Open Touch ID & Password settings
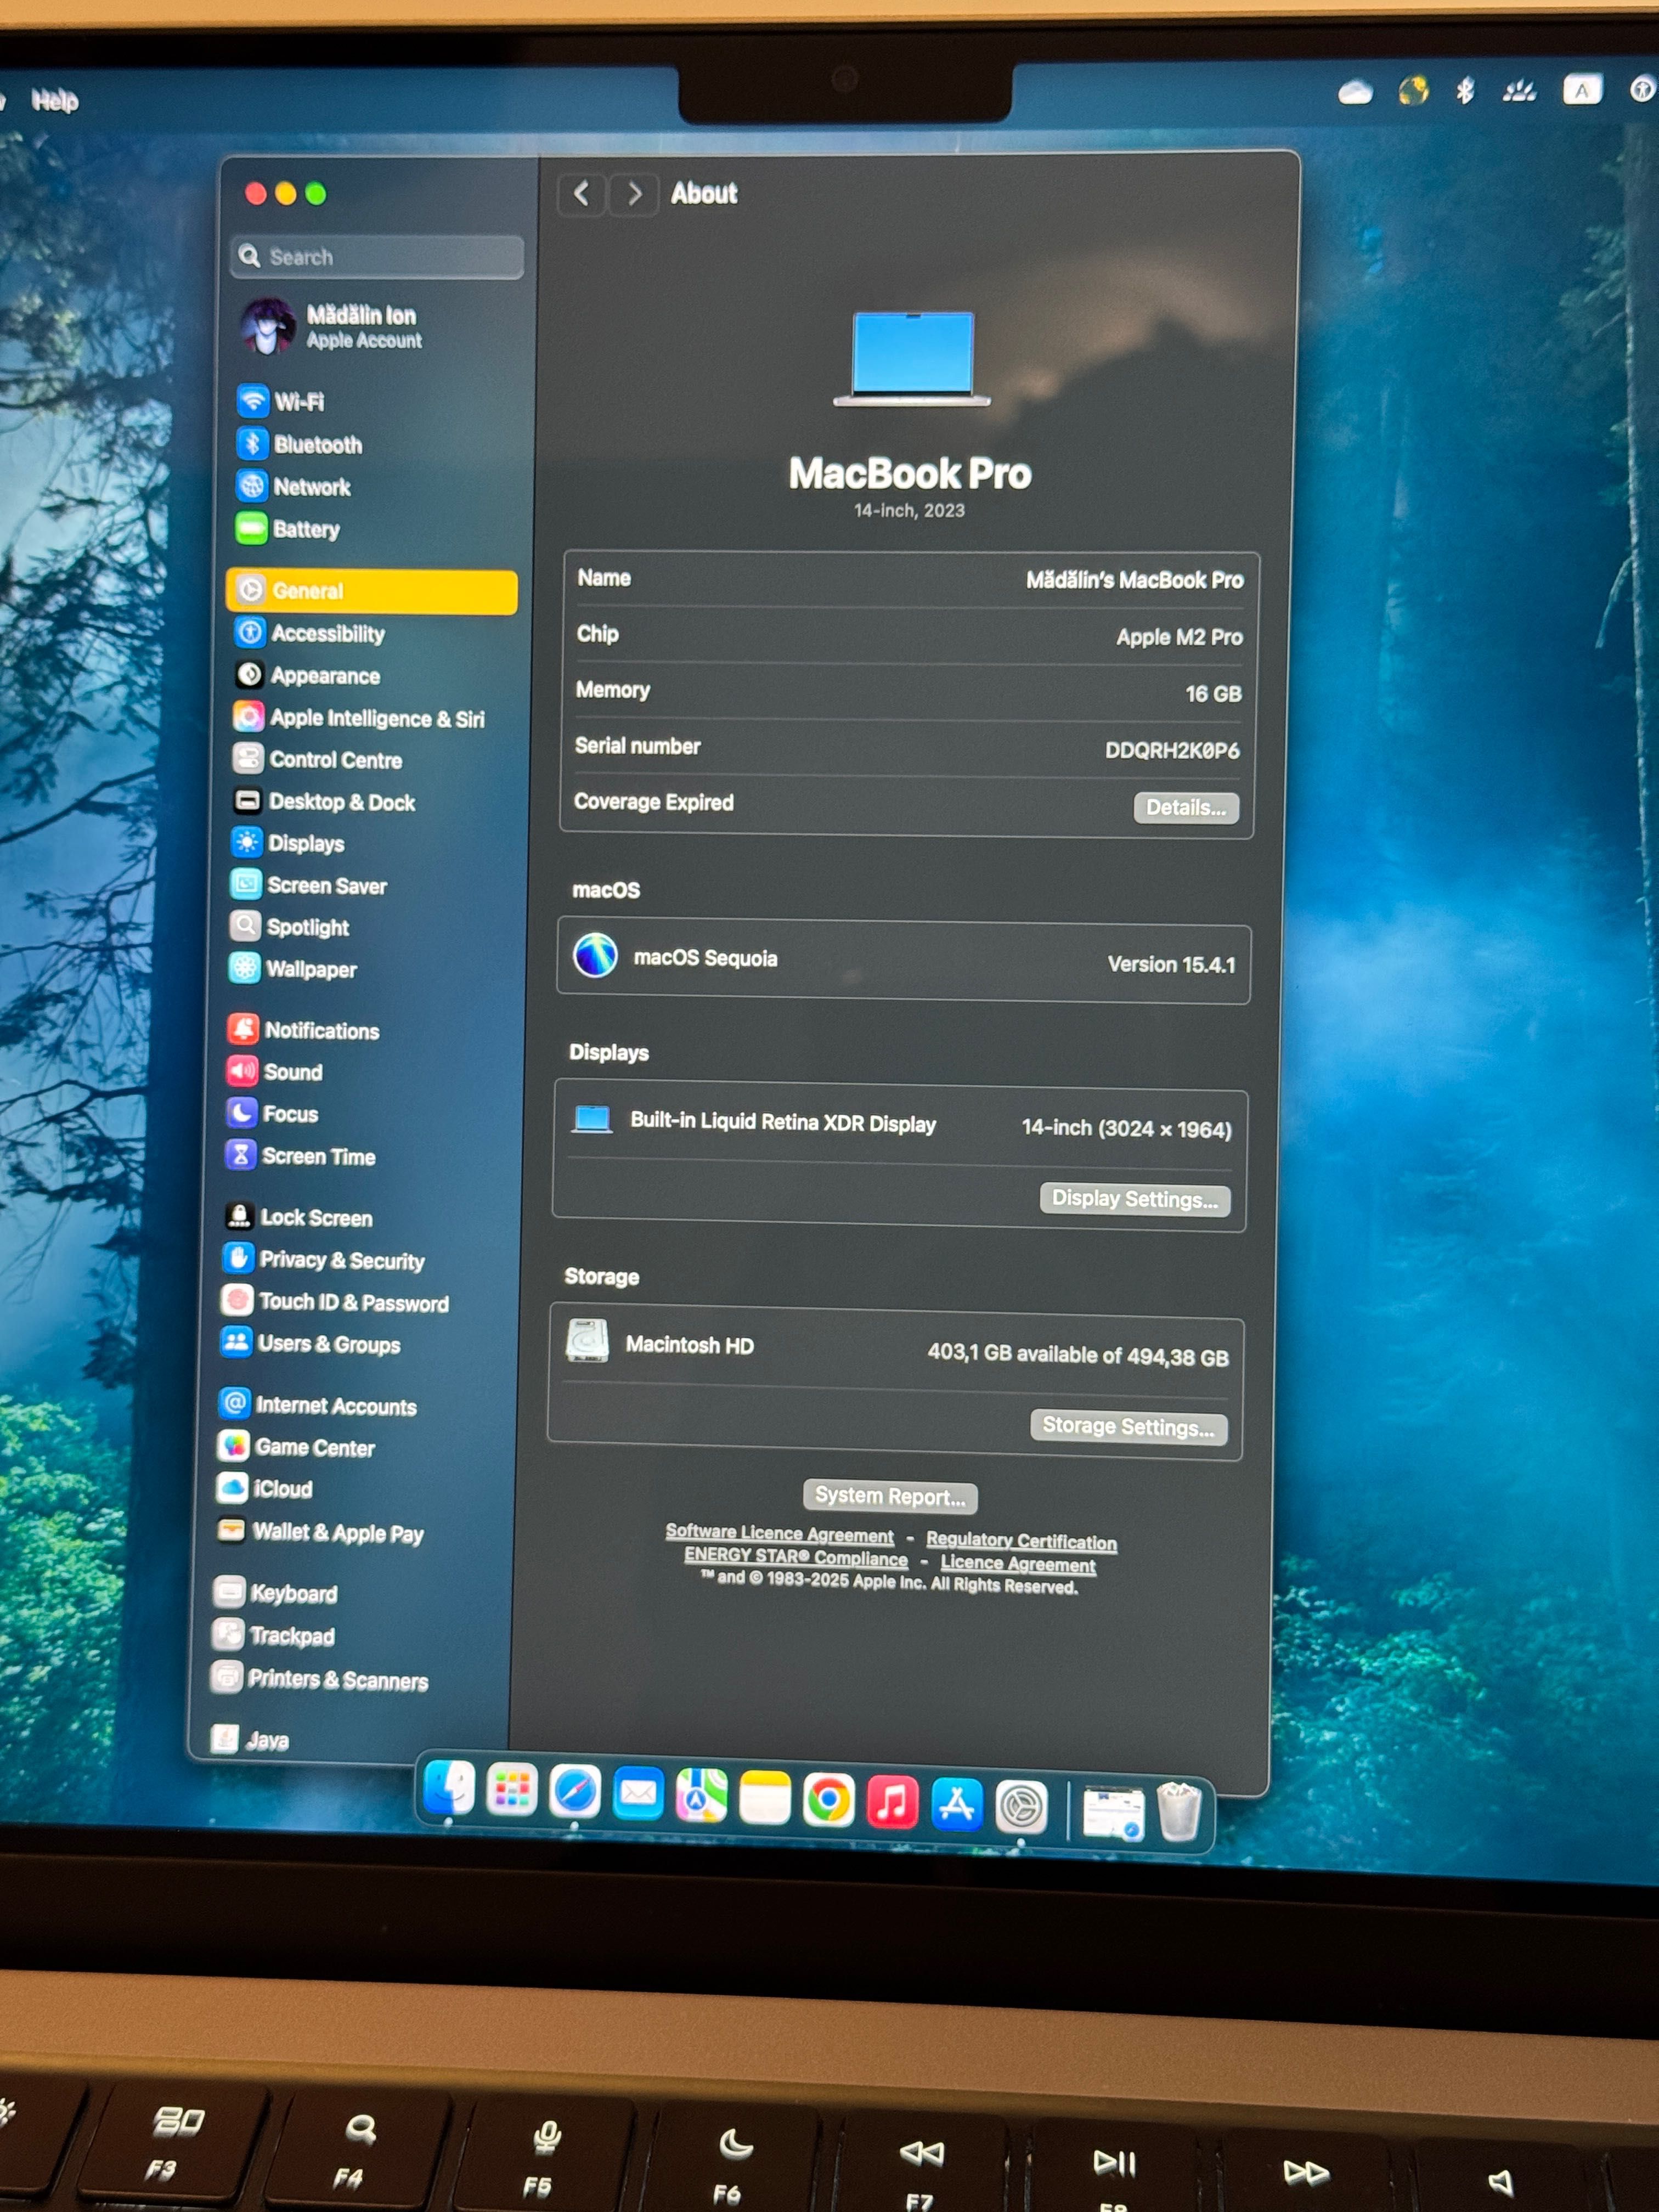Viewport: 1659px width, 2212px height. click(336, 1302)
